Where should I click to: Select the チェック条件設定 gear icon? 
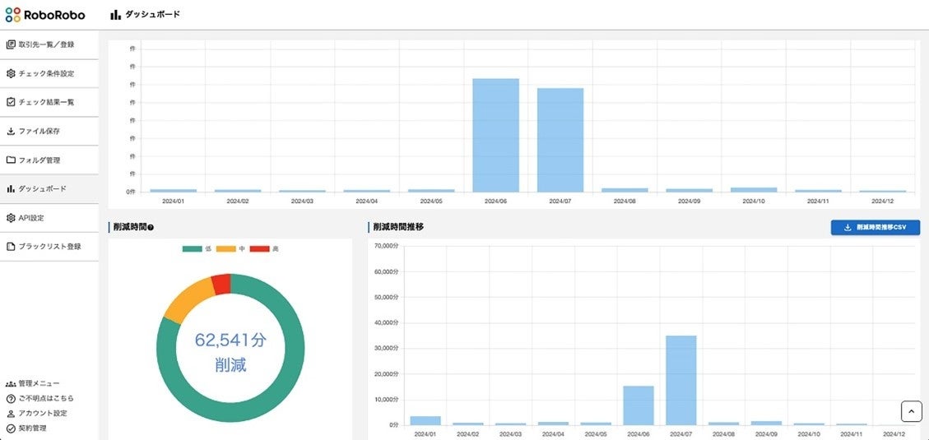point(11,73)
